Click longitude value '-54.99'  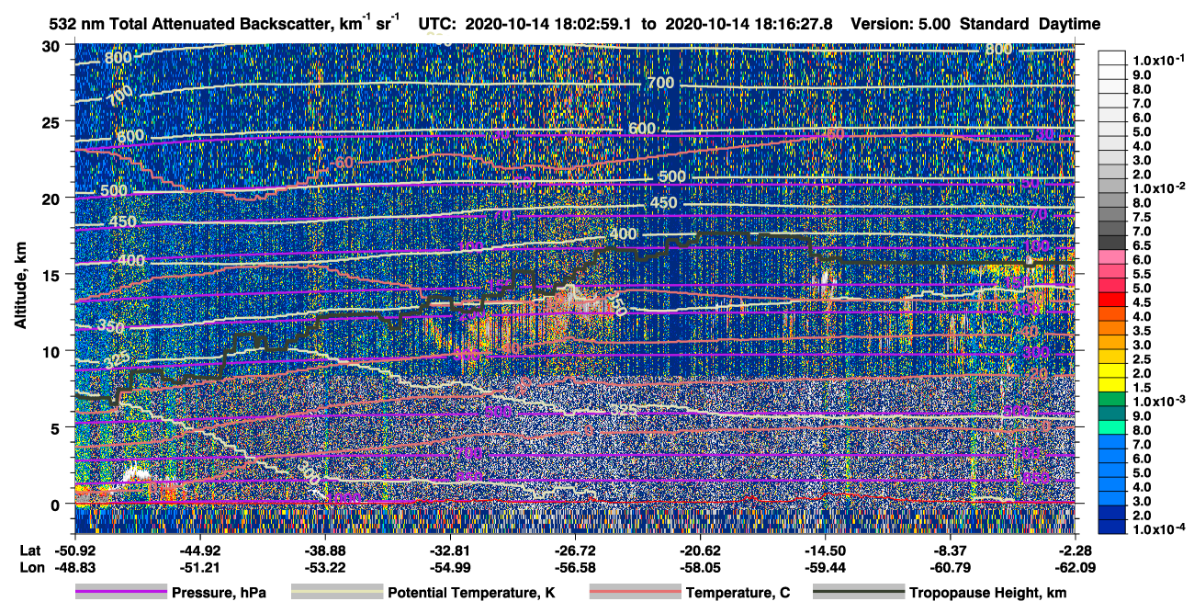point(449,567)
